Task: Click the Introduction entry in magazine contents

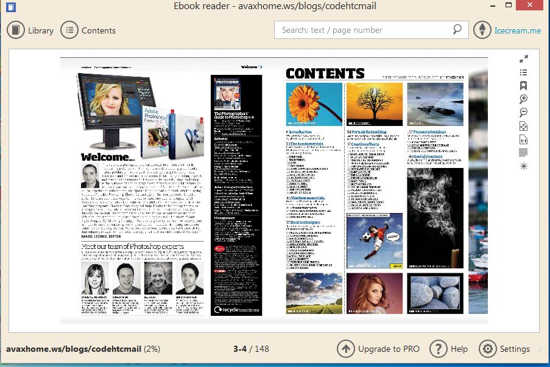Action: [x=299, y=132]
